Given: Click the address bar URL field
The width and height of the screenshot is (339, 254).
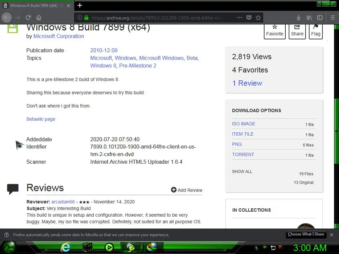Looking at the screenshot, I should (157, 18).
